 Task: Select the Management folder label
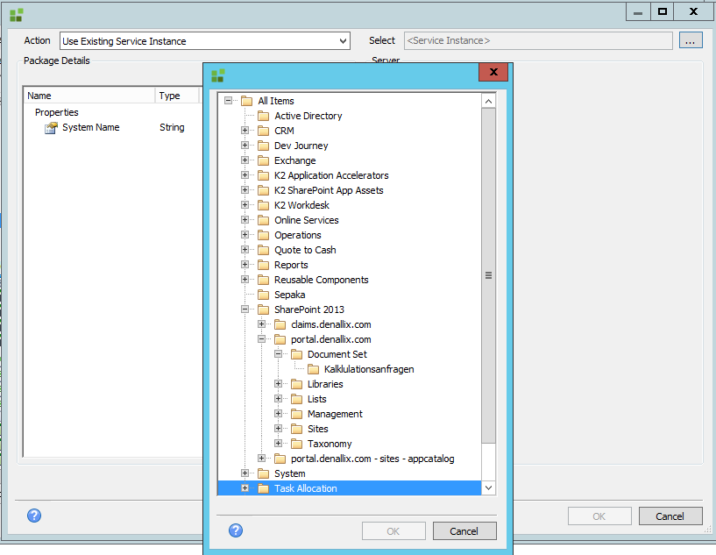[335, 415]
